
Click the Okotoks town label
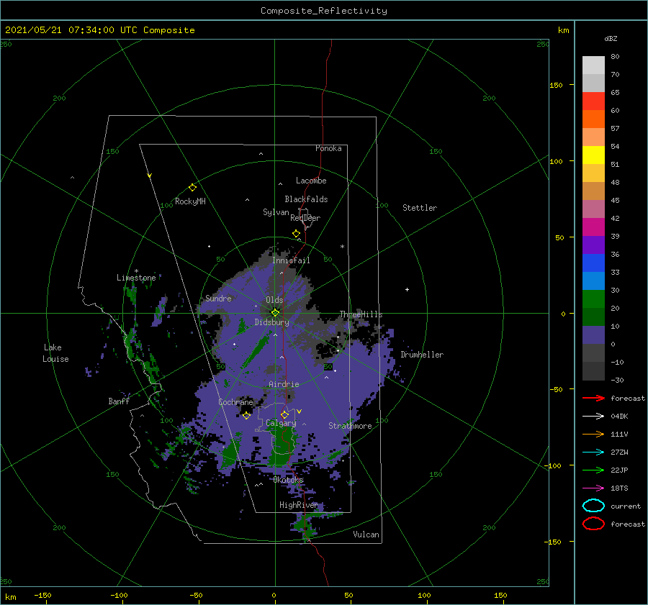[288, 480]
